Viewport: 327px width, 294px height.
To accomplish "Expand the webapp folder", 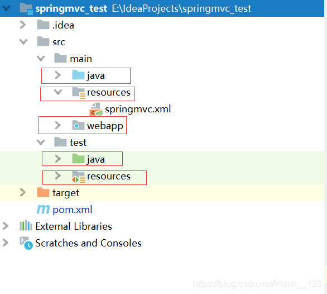I will pos(58,125).
